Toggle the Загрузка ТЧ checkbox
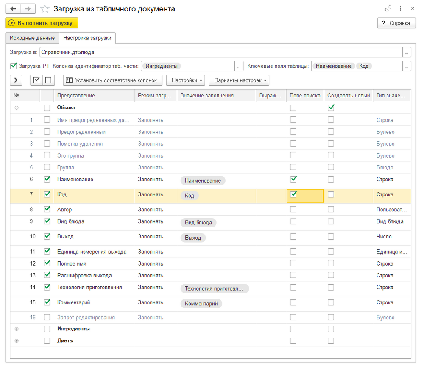 (14, 66)
